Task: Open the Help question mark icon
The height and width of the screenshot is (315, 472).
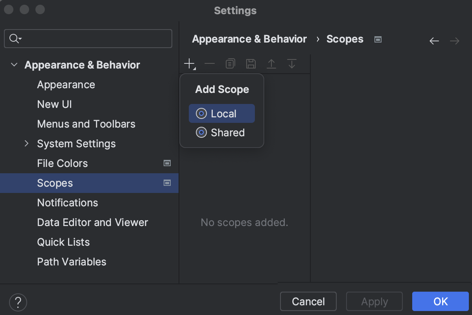Action: point(18,302)
